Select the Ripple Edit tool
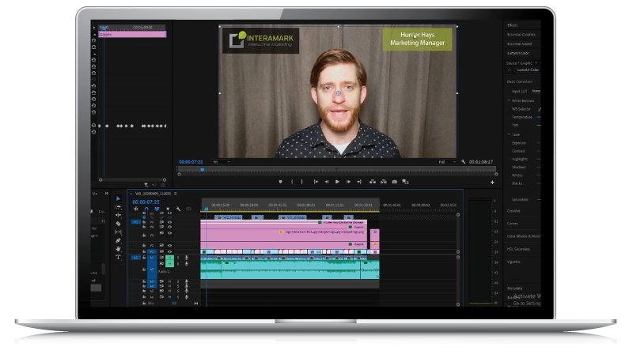Image resolution: width=633 pixels, height=358 pixels. [118, 215]
